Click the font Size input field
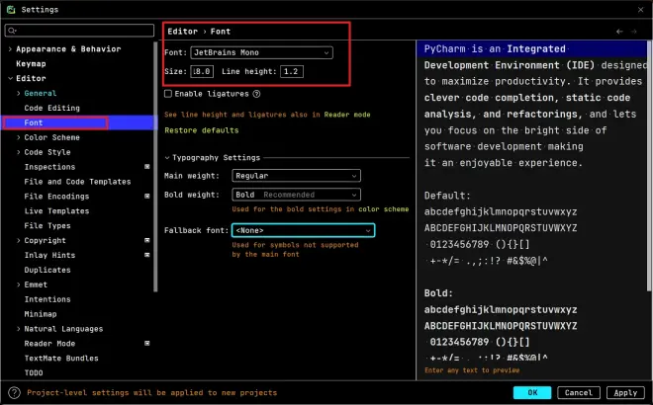 (x=202, y=71)
